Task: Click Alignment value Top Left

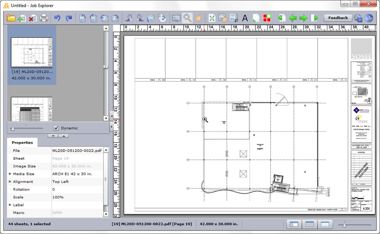Action: click(x=60, y=181)
